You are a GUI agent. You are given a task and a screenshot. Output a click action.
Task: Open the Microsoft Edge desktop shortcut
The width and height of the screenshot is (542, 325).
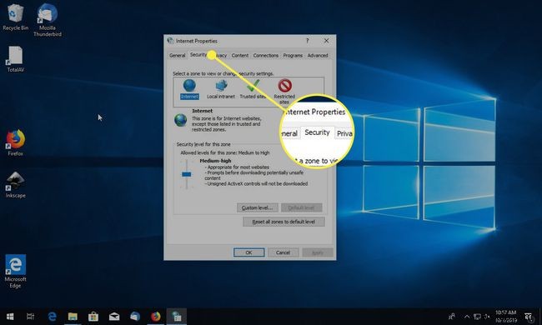pyautogui.click(x=15, y=271)
